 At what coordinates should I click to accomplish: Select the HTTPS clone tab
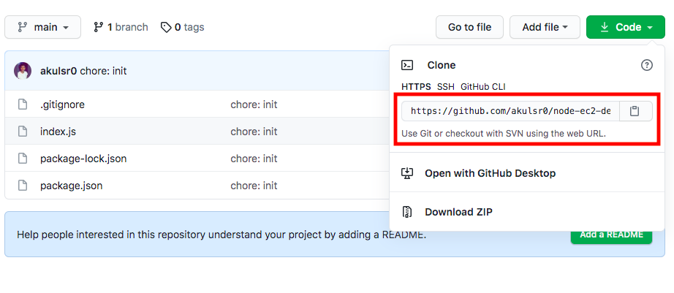coord(416,87)
